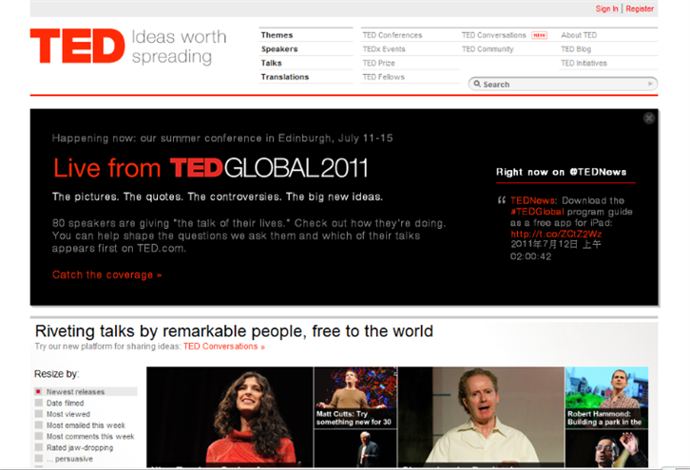690x470 pixels.
Task: Select Most comments this week option
Action: pos(85,436)
